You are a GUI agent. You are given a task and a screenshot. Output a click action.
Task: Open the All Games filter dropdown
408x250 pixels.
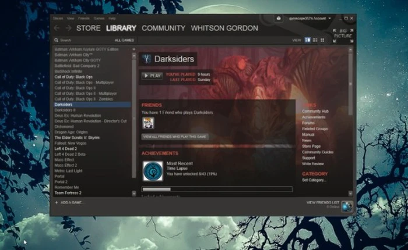click(124, 40)
